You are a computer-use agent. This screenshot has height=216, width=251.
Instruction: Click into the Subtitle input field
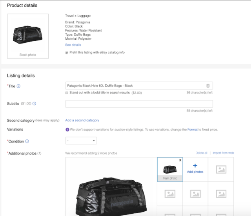(x=139, y=104)
